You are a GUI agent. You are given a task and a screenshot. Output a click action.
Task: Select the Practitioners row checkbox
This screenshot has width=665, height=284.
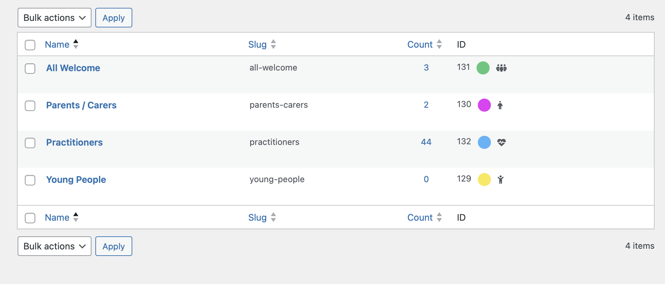tap(30, 143)
